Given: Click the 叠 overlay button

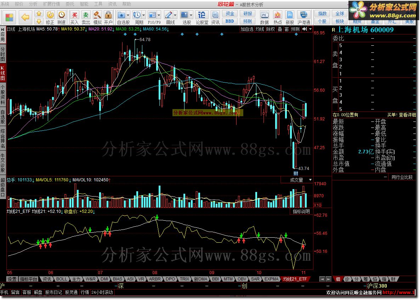Looking at the screenshot, I should [280, 29].
